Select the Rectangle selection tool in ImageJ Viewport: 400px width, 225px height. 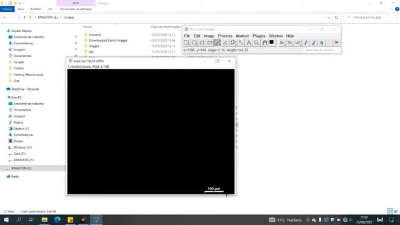(186, 42)
